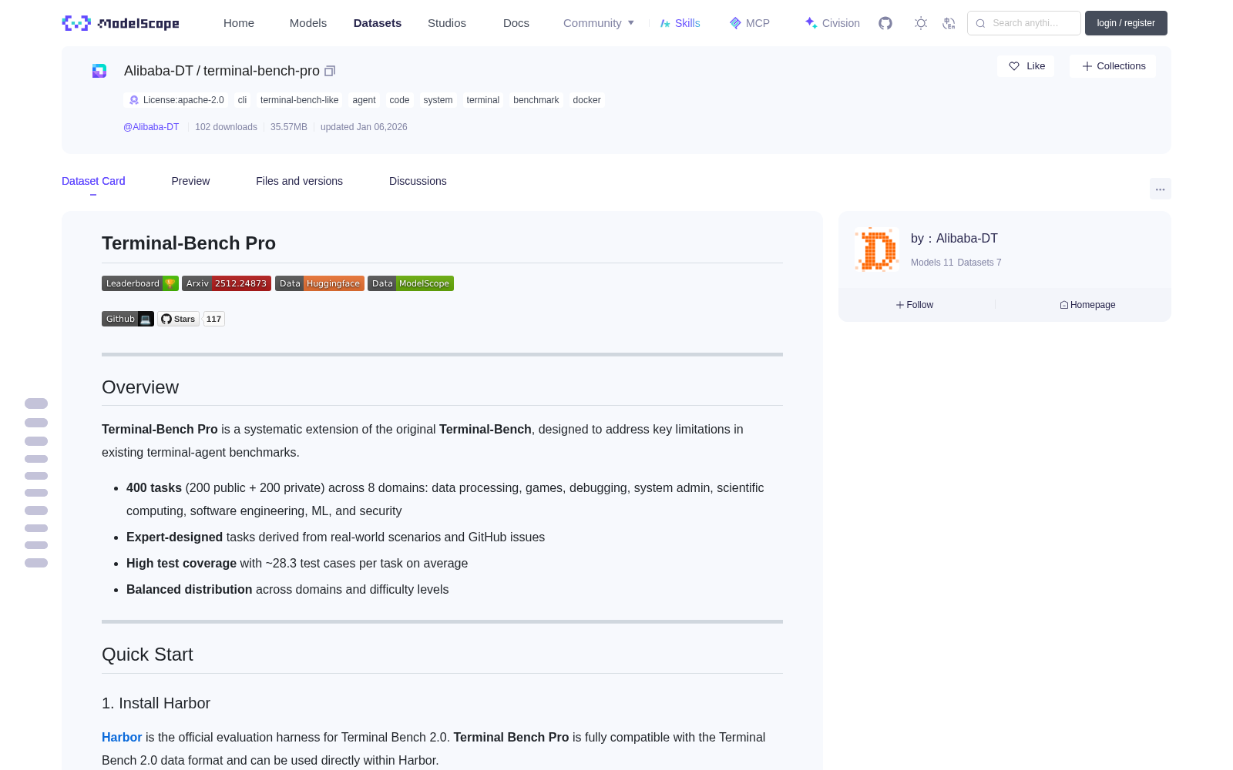Click the Github badge
This screenshot has height=770, width=1233.
(x=128, y=319)
